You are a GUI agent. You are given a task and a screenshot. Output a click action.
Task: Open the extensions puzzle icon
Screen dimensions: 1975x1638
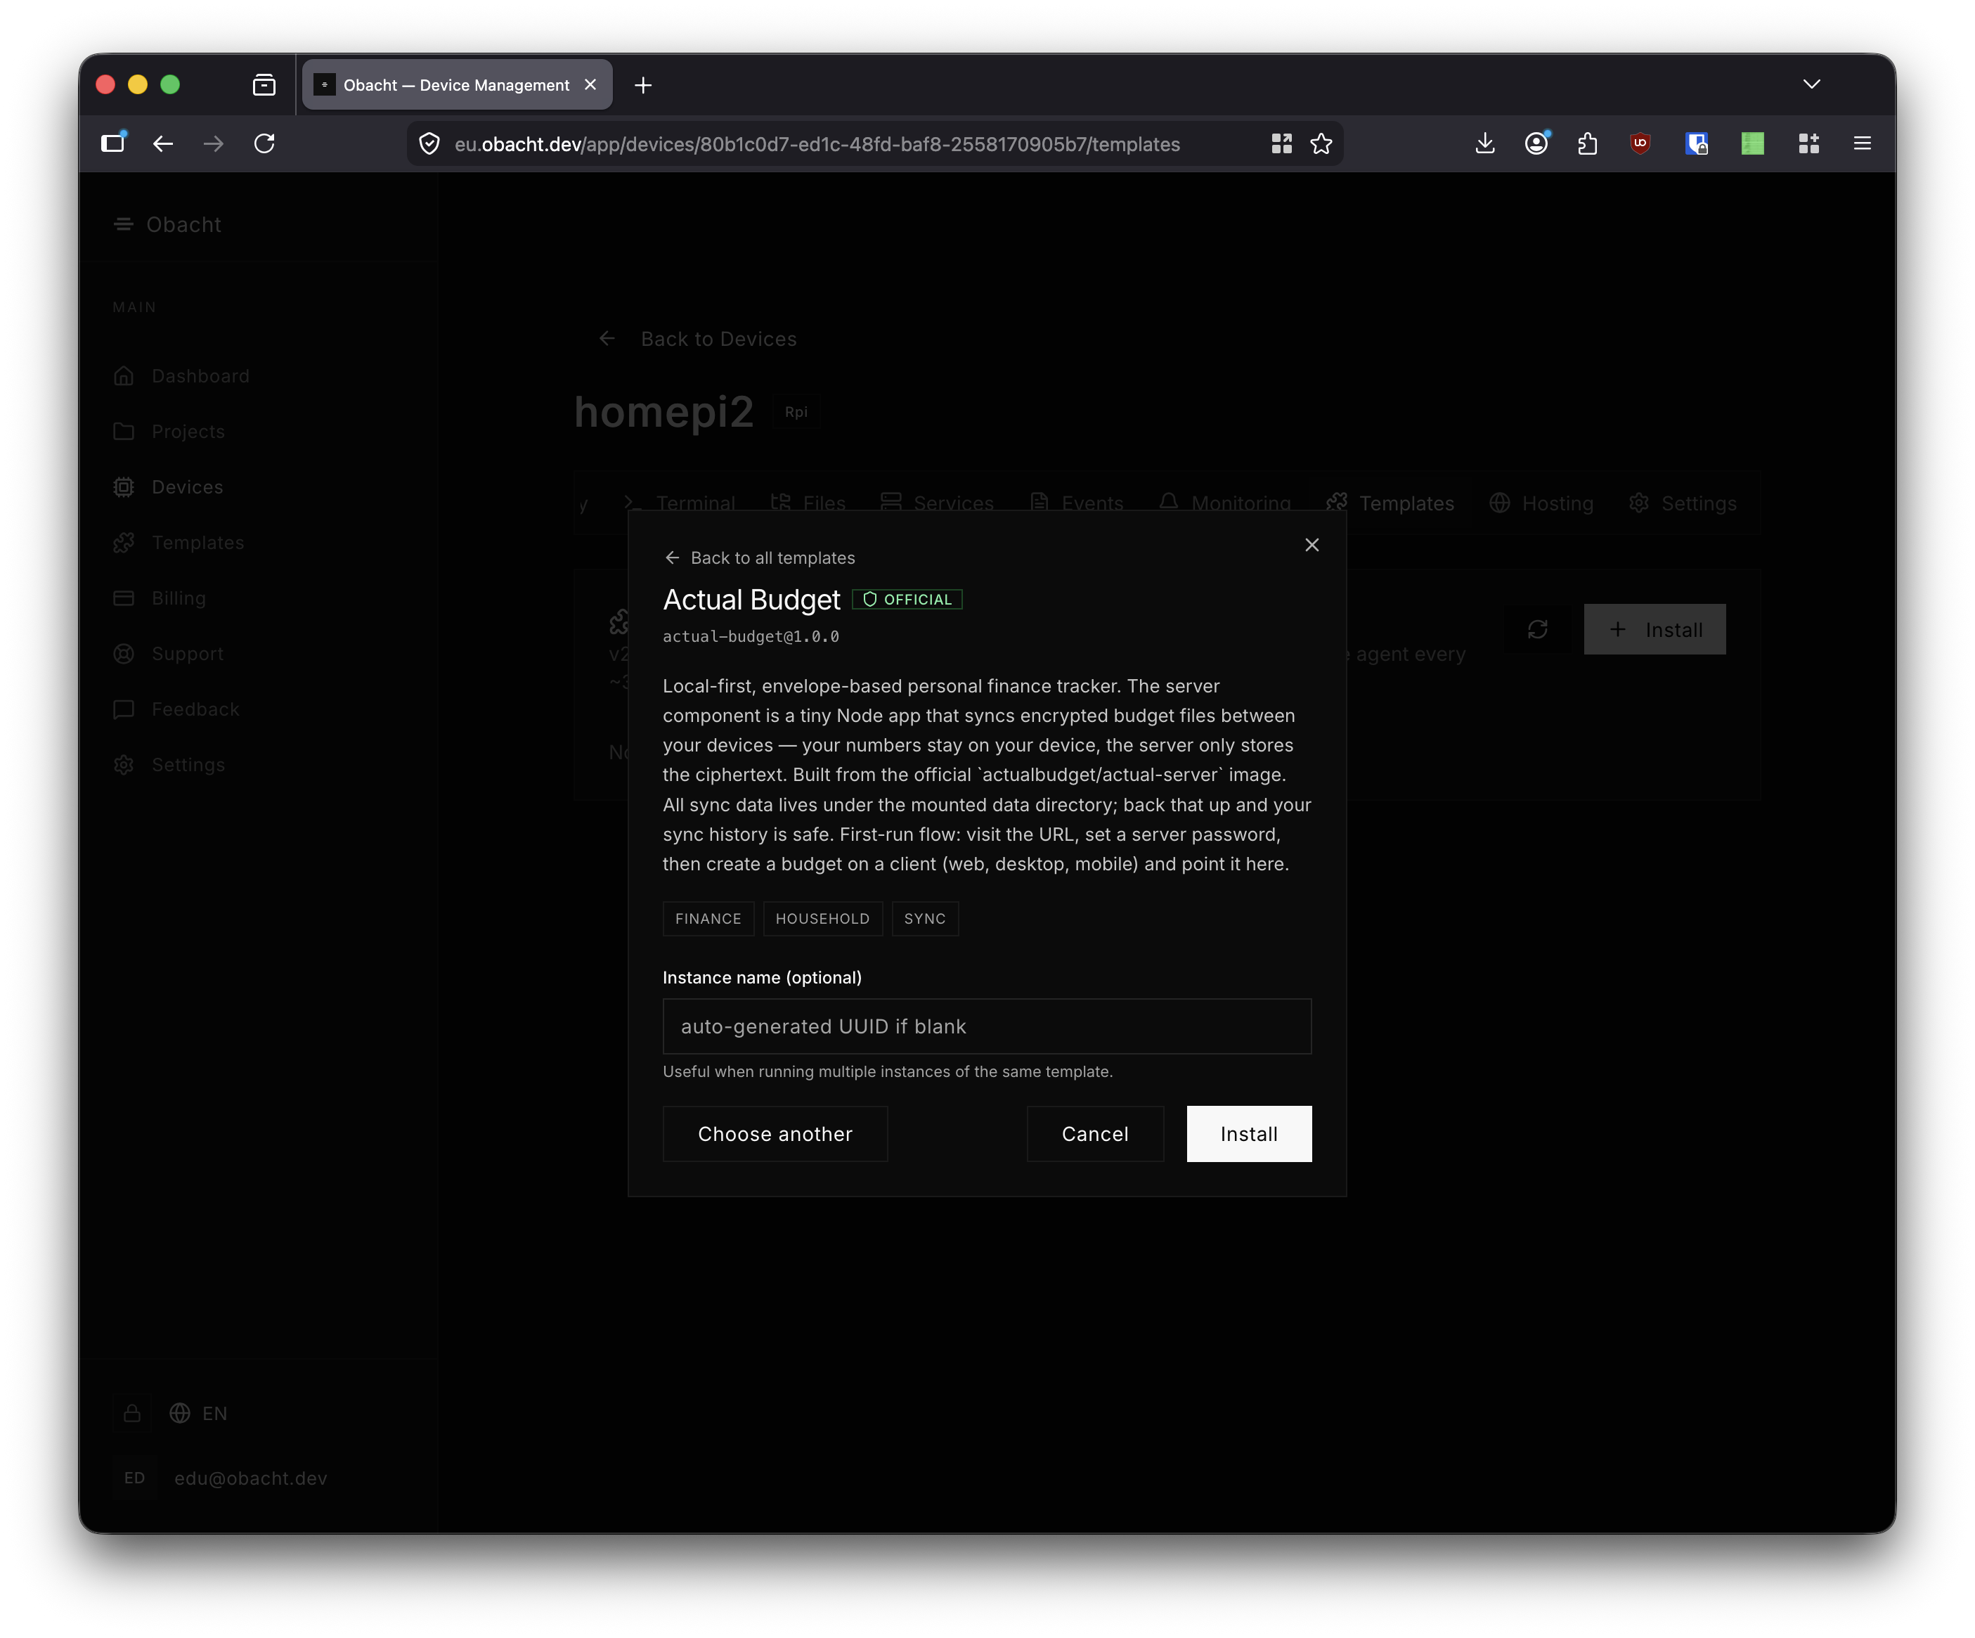1588,143
